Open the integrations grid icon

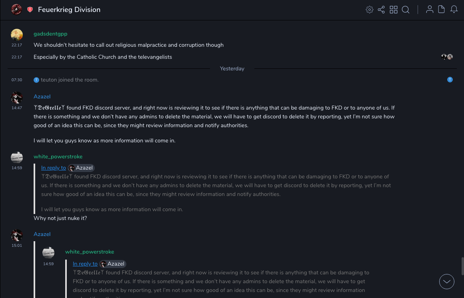click(x=394, y=10)
